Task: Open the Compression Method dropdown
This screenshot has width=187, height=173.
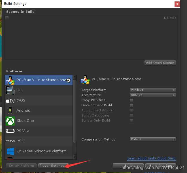Action: point(153,139)
